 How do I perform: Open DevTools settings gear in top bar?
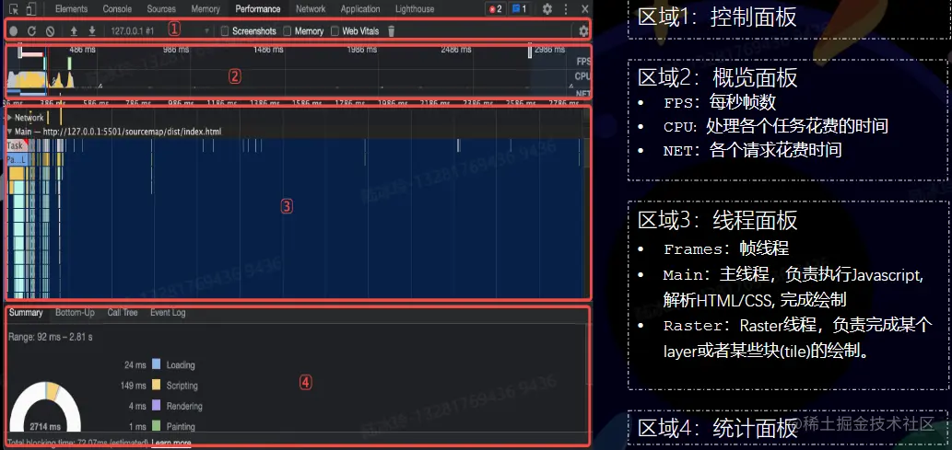[x=547, y=9]
